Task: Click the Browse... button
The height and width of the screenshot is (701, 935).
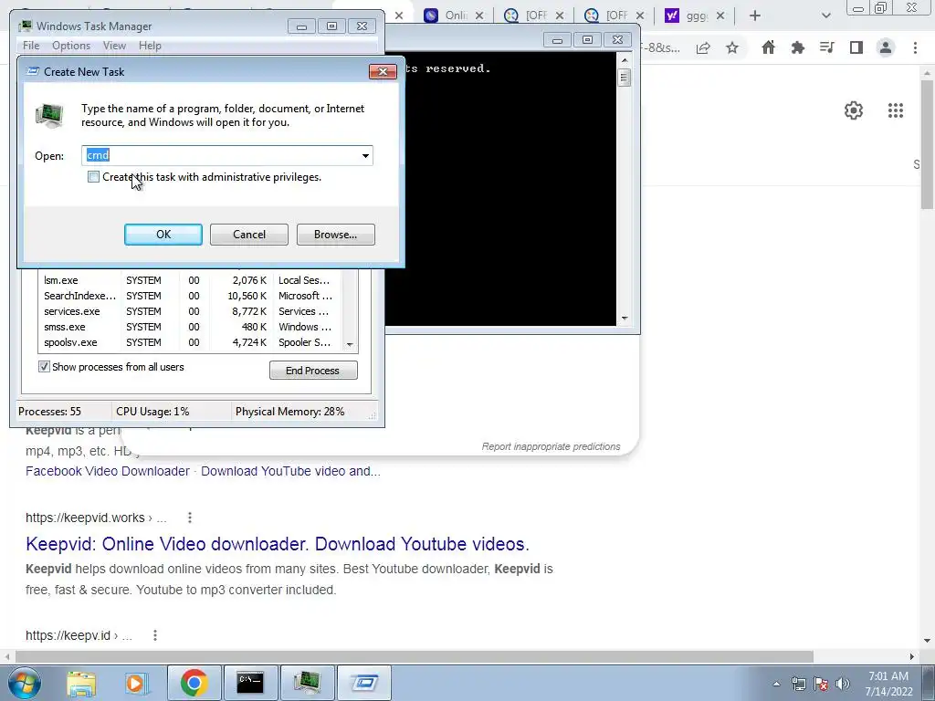Action: pos(336,235)
